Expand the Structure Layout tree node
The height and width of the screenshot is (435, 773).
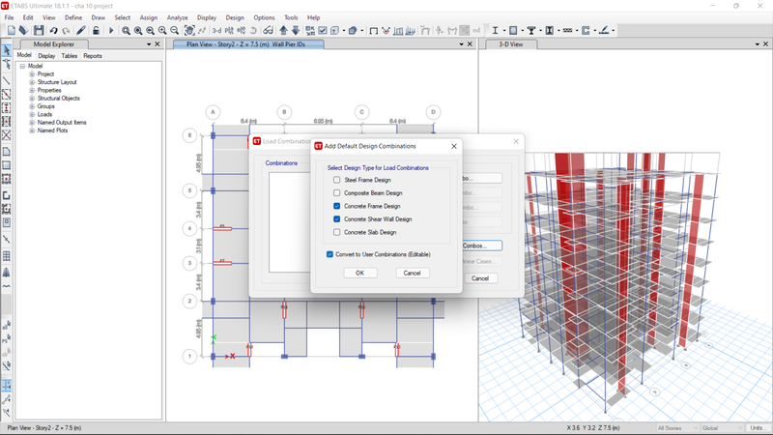coord(32,82)
